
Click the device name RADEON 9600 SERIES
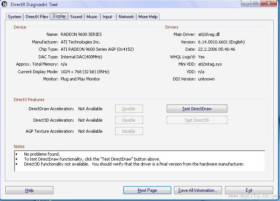81,34
